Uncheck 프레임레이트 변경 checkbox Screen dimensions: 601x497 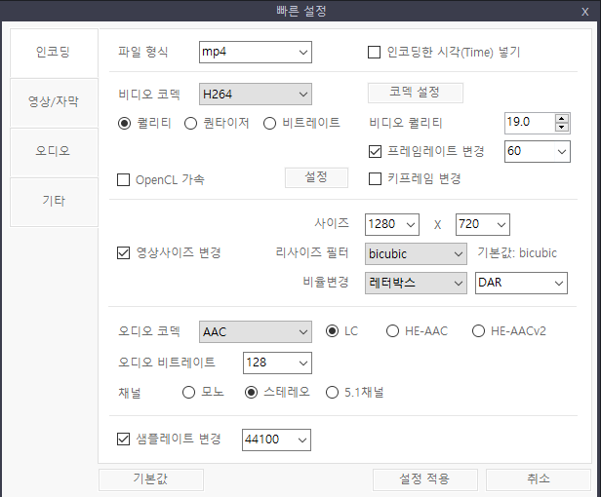tap(375, 151)
